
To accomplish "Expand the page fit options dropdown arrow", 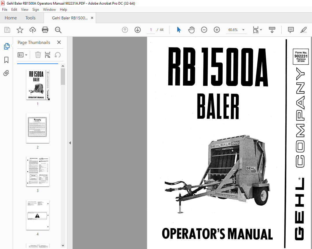I will coord(261,30).
